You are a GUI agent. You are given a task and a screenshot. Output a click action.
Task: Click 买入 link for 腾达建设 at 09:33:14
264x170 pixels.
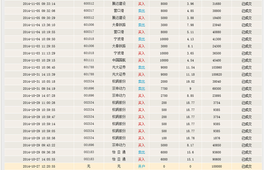(141, 4)
